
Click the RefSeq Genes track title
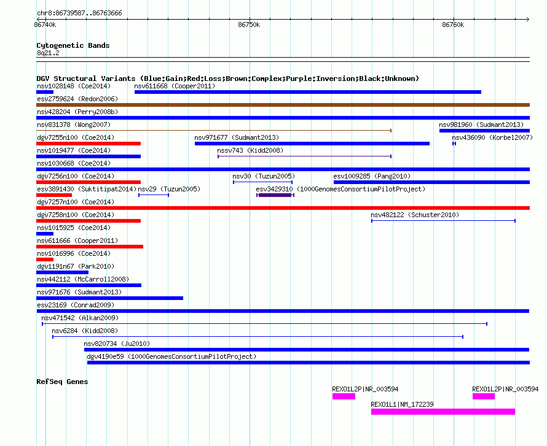pos(62,382)
